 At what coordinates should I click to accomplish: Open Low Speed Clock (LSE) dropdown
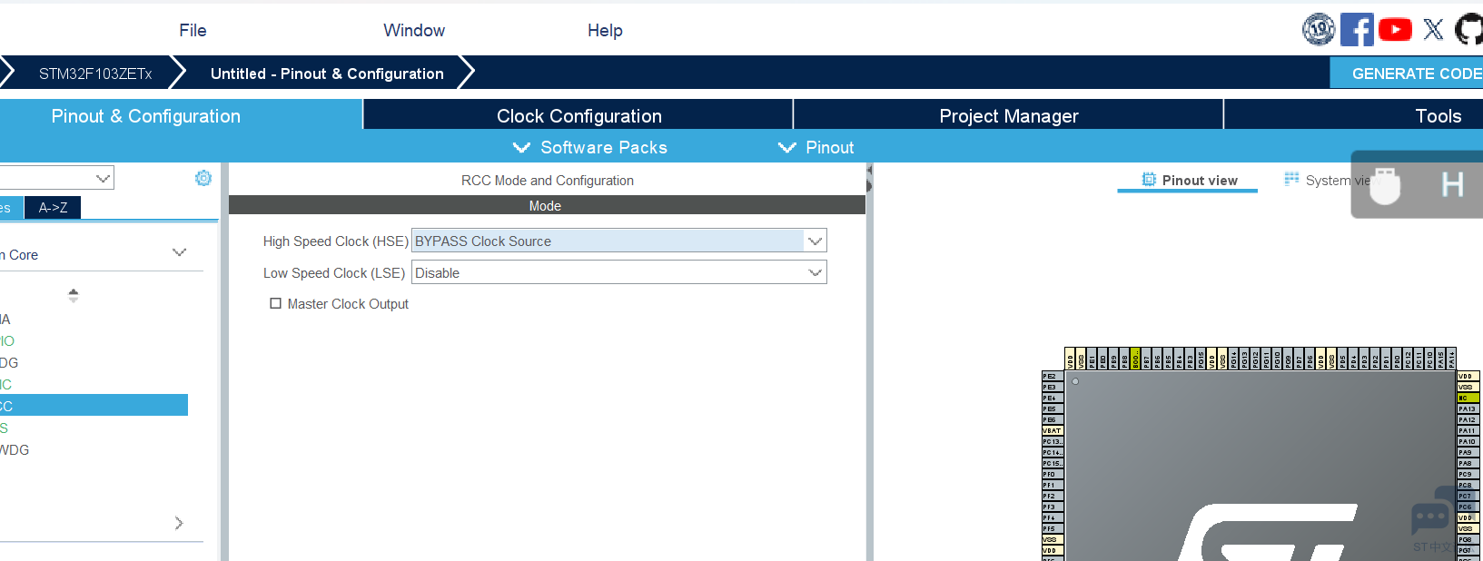(618, 272)
